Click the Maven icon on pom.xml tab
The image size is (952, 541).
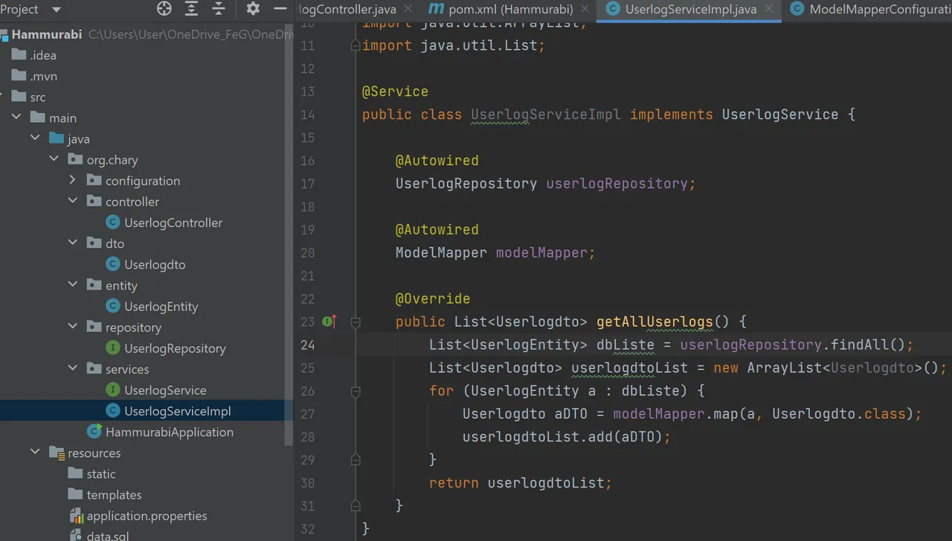436,10
